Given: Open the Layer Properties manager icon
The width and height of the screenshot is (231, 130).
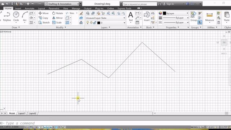Looking at the screenshot, I should 88,13.
